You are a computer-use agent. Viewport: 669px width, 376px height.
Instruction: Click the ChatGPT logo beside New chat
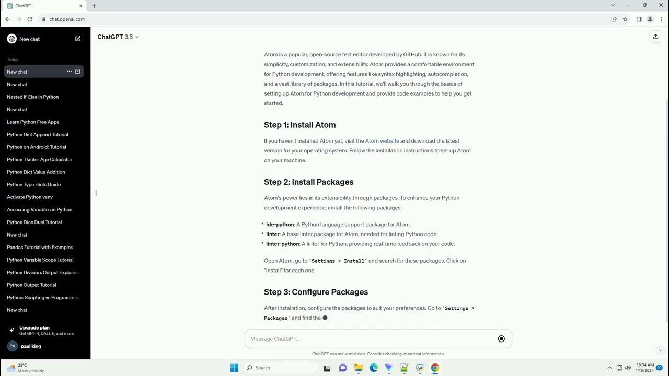pyautogui.click(x=11, y=39)
